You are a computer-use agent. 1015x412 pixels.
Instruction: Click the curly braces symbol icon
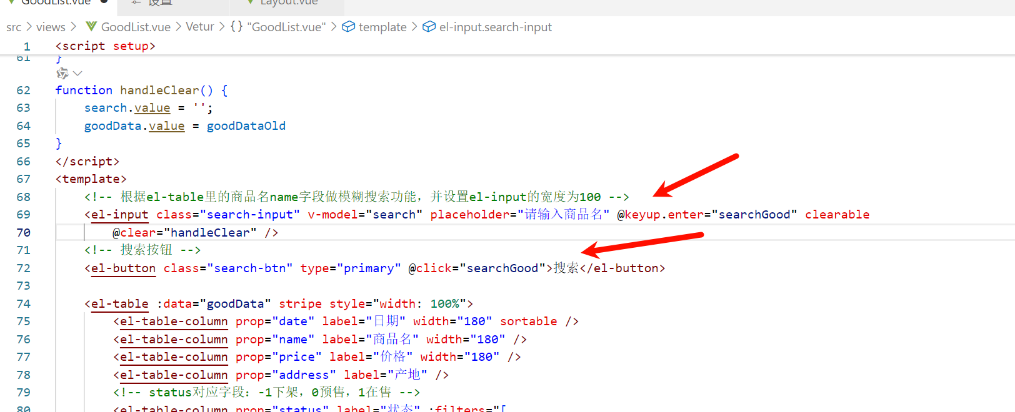point(236,26)
